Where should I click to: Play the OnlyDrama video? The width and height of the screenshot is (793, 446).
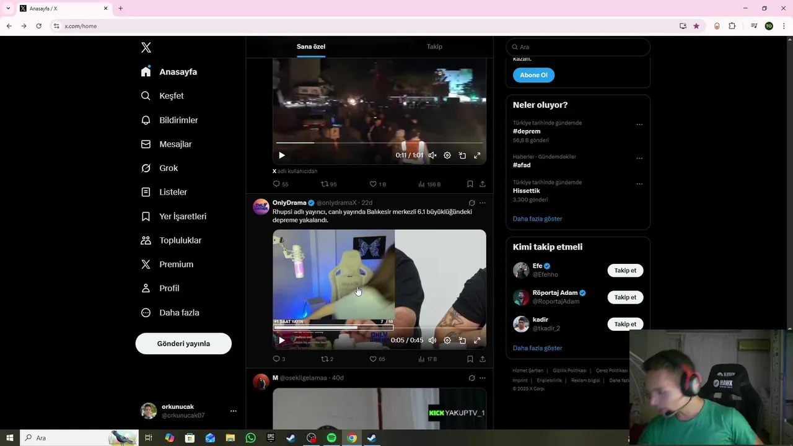pyautogui.click(x=281, y=340)
